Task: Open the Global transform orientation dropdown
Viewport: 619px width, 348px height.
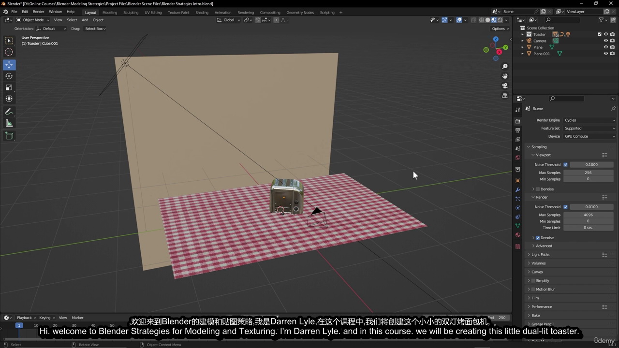Action: tap(228, 20)
